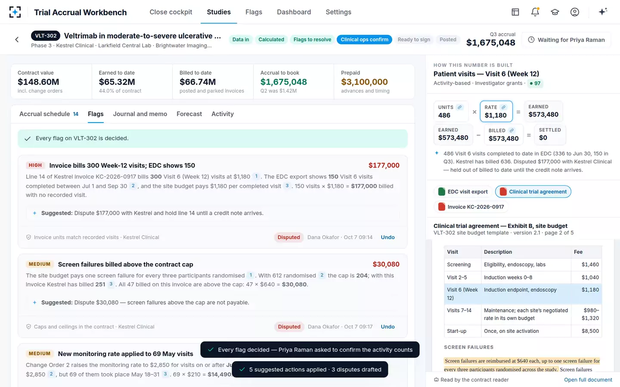
Task: Click the graduation cap learning icon
Action: [555, 12]
